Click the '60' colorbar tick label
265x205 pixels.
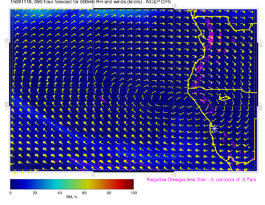click(84, 193)
